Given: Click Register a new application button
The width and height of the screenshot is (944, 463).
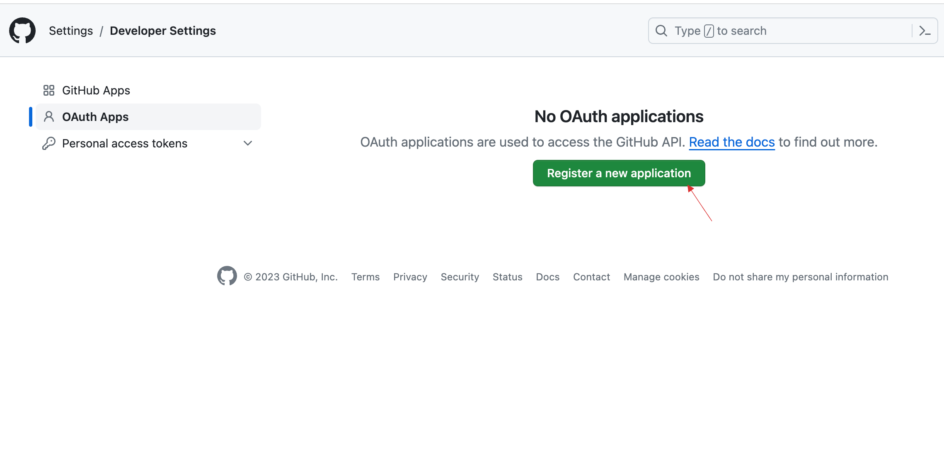Looking at the screenshot, I should pos(619,173).
